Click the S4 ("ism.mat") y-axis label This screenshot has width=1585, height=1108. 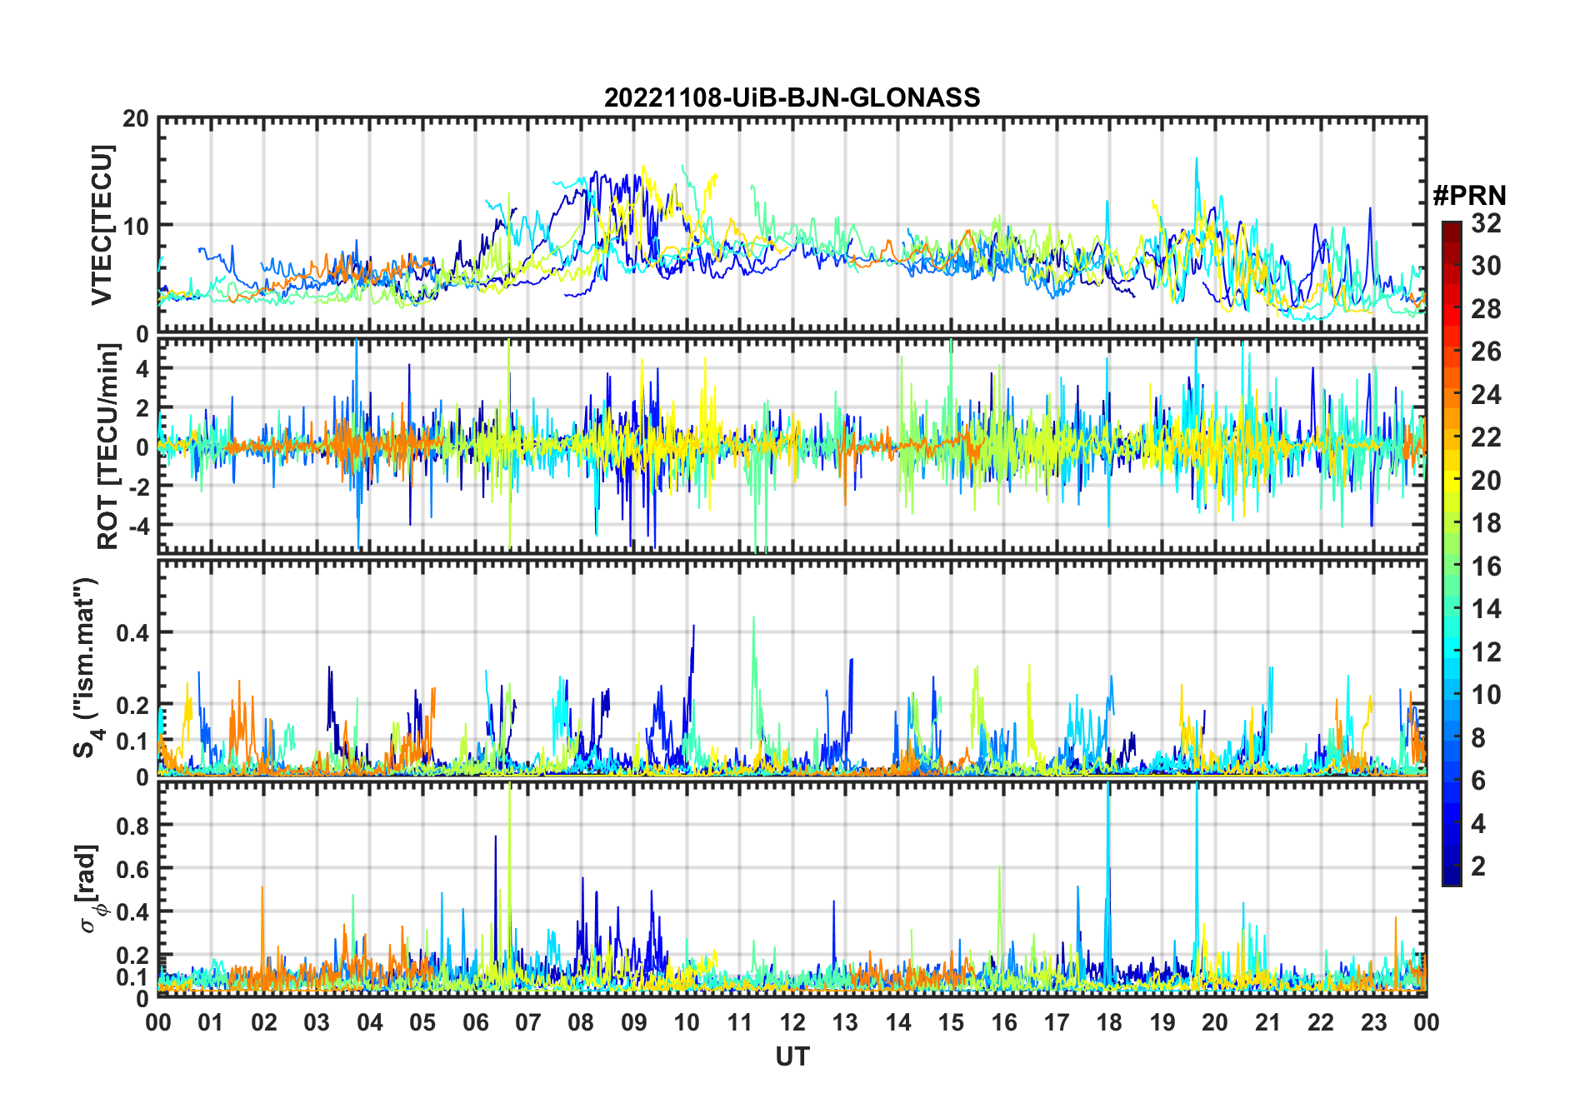tap(86, 667)
